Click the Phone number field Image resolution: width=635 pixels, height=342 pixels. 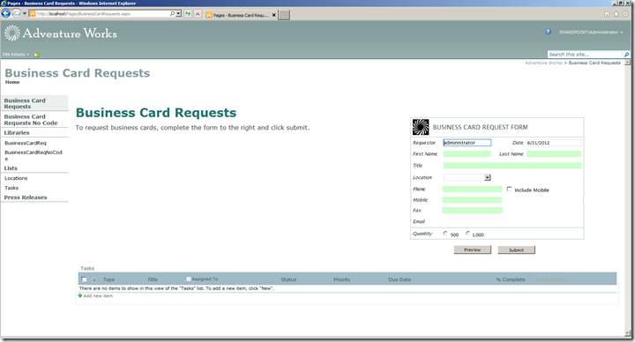[x=472, y=189]
